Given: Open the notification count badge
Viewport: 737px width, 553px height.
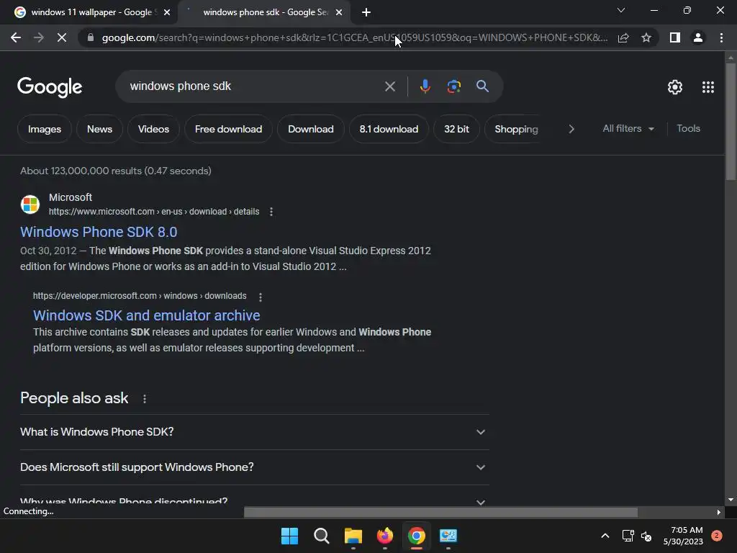Looking at the screenshot, I should coord(717,536).
